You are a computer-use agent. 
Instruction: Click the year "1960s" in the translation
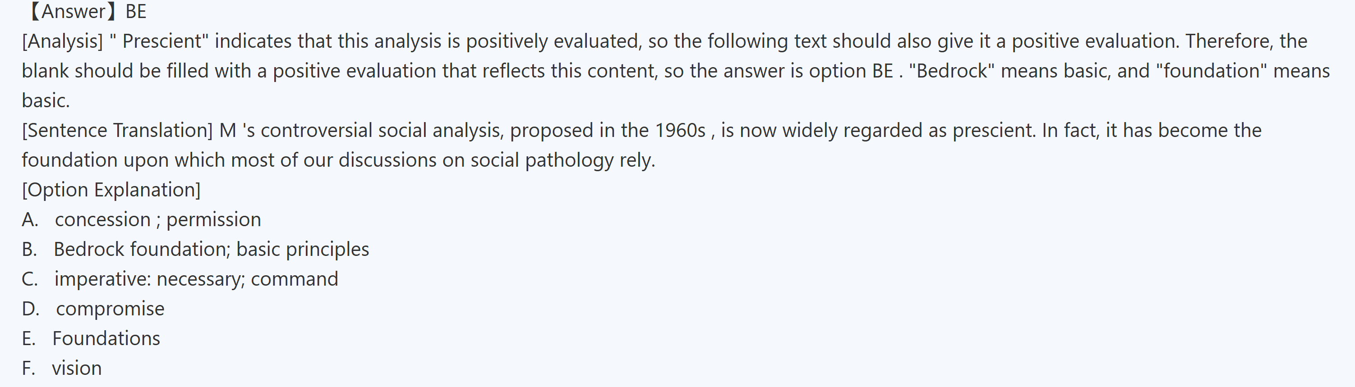click(x=680, y=130)
